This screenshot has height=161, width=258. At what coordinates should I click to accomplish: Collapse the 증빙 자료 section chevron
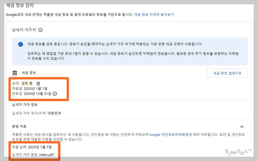coord(242,127)
